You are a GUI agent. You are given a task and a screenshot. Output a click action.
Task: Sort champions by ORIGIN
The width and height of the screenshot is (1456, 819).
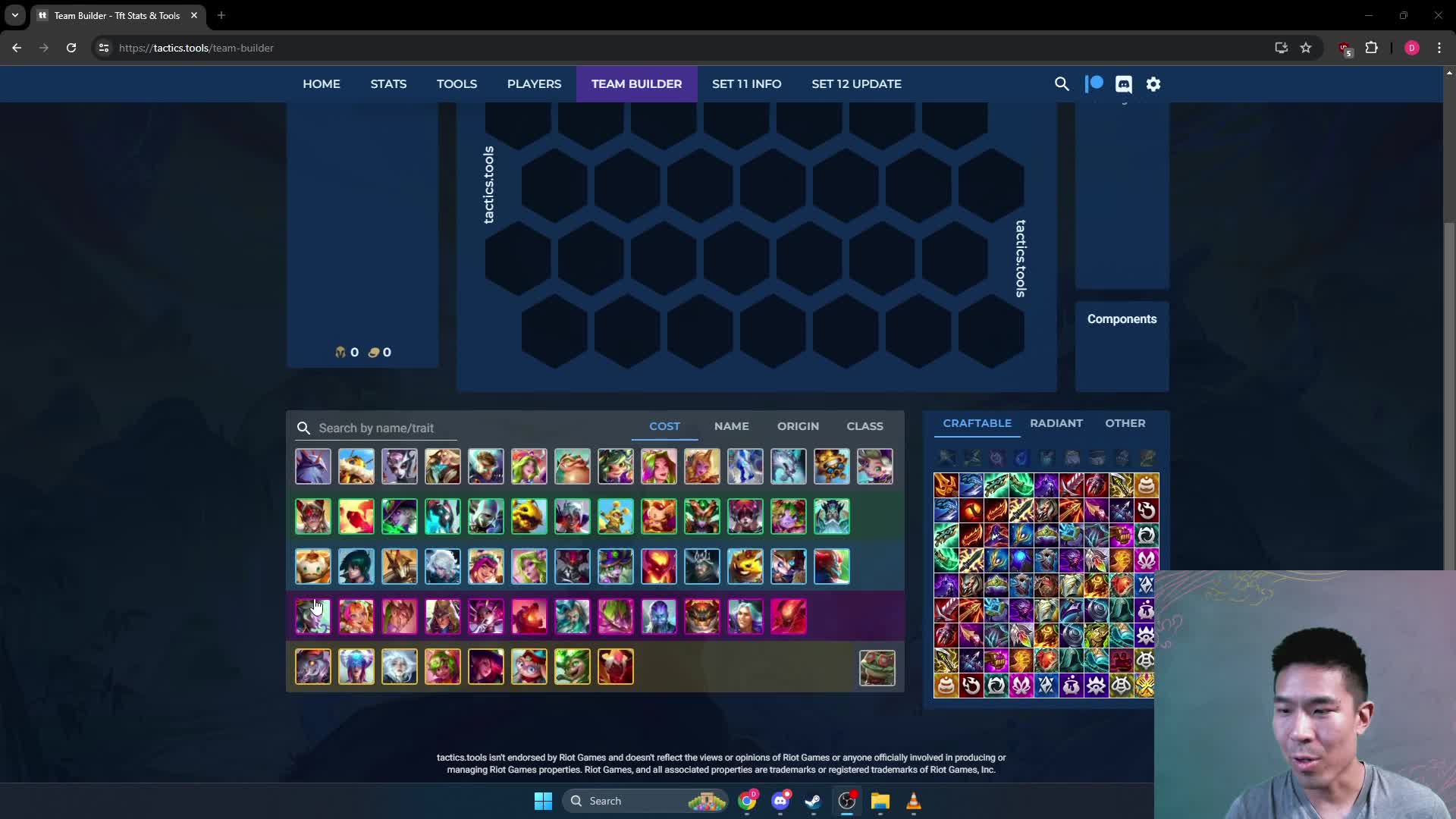(x=798, y=426)
